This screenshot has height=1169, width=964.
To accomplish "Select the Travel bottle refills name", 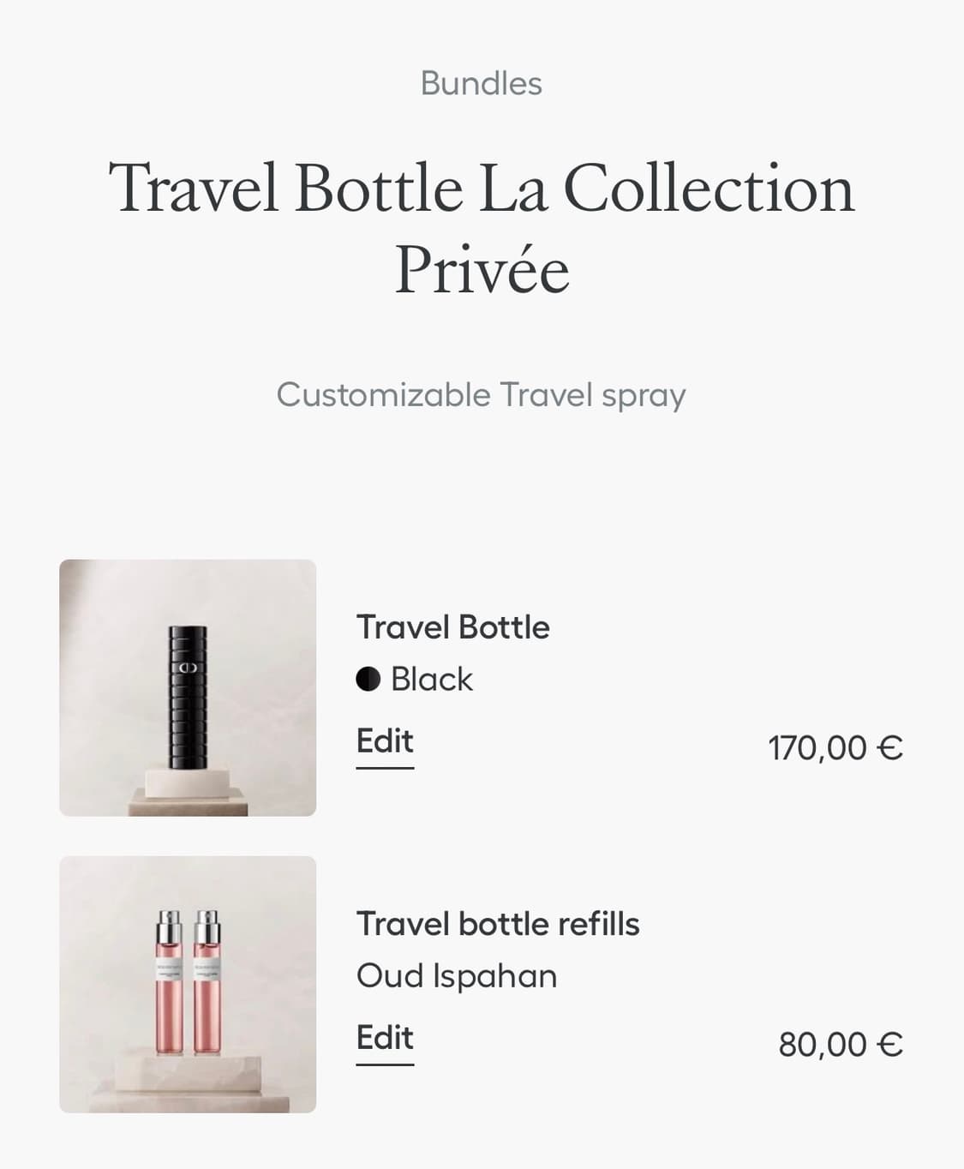I will tap(498, 924).
